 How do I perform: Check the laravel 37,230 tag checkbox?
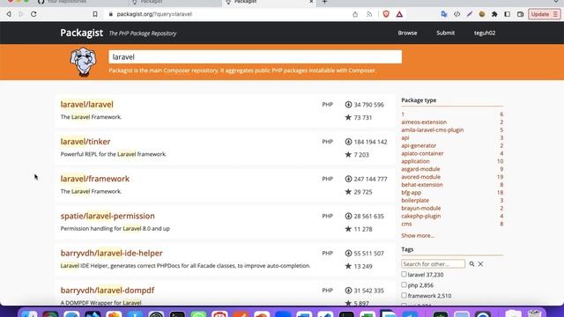(404, 274)
